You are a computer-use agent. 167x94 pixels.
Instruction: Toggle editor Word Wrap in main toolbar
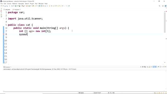(43, 6)
